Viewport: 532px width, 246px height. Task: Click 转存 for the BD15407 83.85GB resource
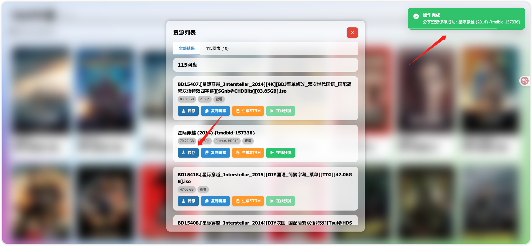(x=188, y=111)
